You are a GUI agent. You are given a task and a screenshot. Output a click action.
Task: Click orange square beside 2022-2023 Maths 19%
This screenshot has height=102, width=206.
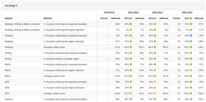click(155, 70)
